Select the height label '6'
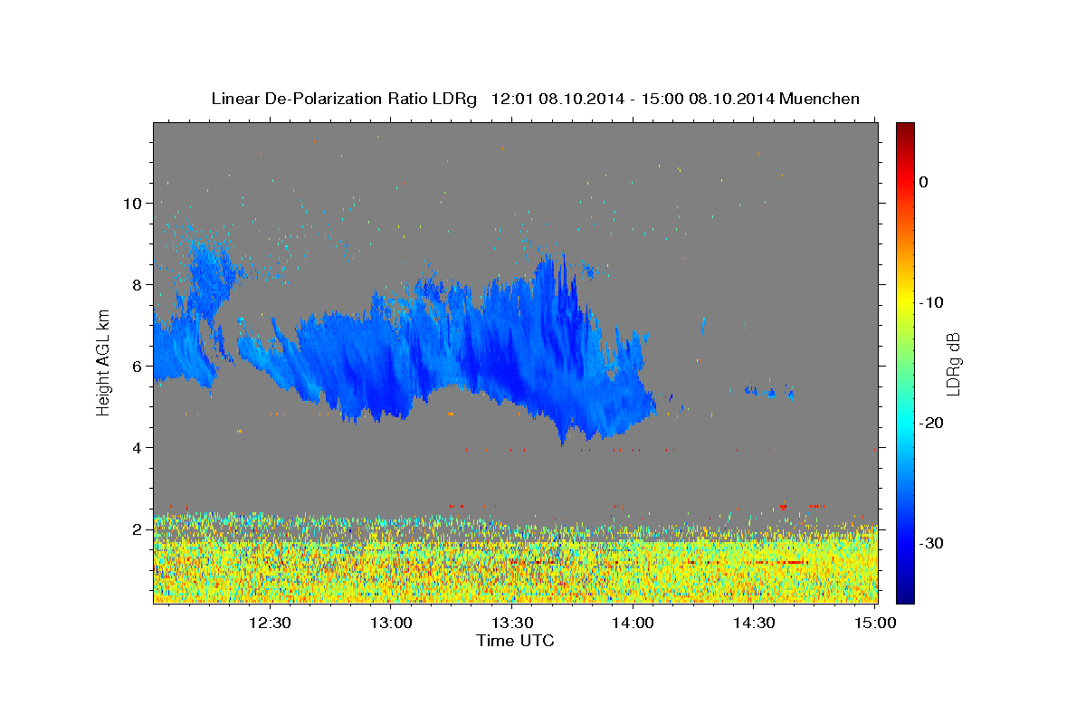The height and width of the screenshot is (724, 1086). tap(137, 366)
